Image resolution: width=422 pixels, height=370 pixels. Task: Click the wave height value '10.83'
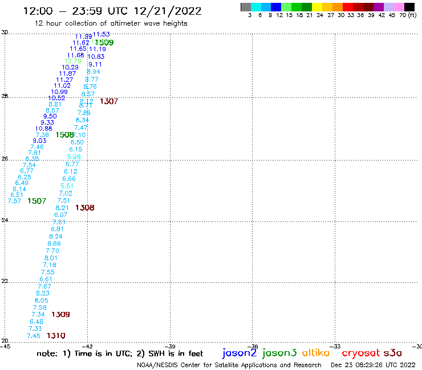(96, 57)
